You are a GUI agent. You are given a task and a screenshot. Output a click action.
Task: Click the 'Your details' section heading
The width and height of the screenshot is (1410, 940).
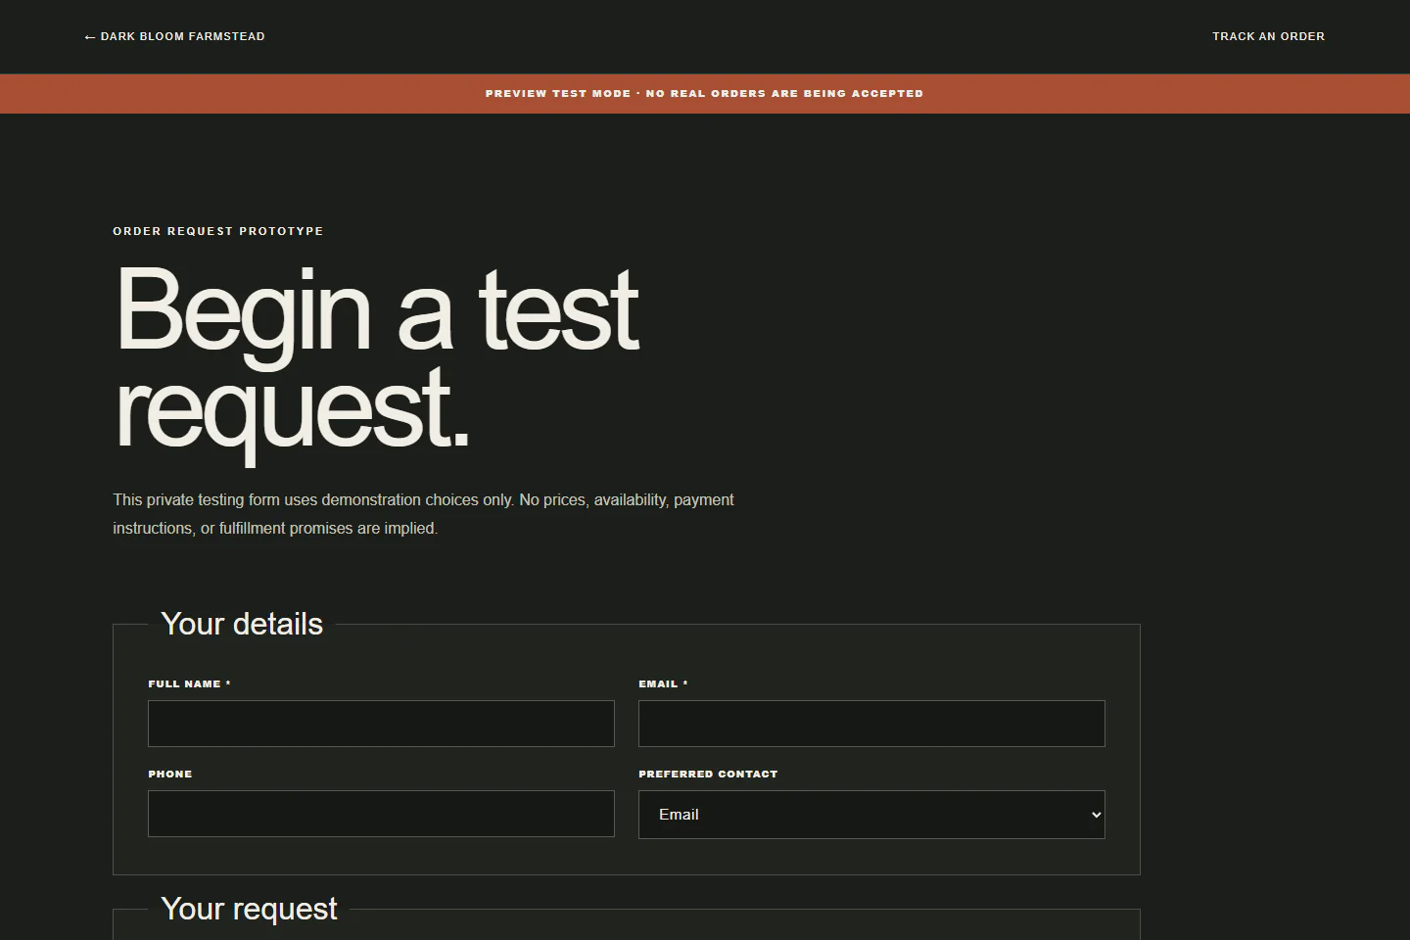click(242, 624)
